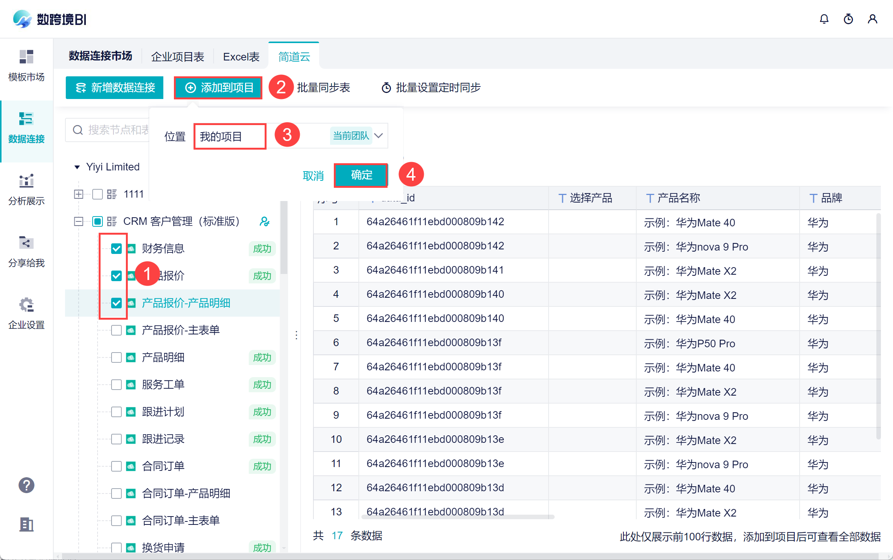Switch to the 企业项目表 tab
The width and height of the screenshot is (893, 560).
click(x=177, y=57)
